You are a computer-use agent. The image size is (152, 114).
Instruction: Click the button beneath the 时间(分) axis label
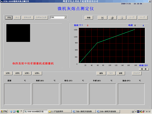pos(144,69)
